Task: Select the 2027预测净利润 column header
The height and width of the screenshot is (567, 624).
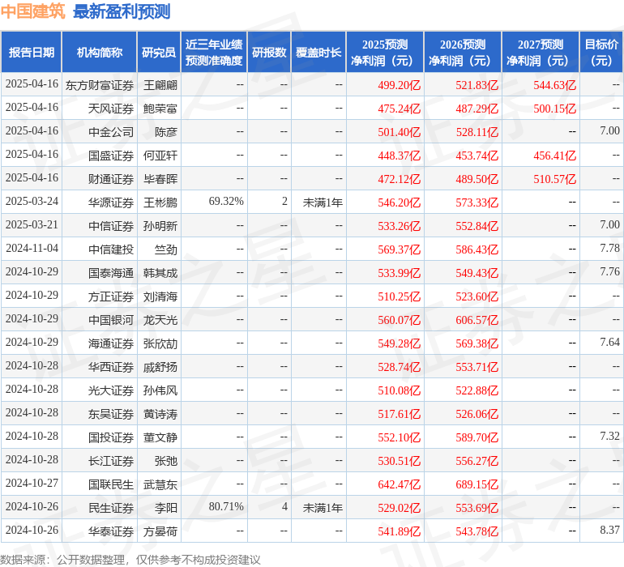Action: point(541,53)
